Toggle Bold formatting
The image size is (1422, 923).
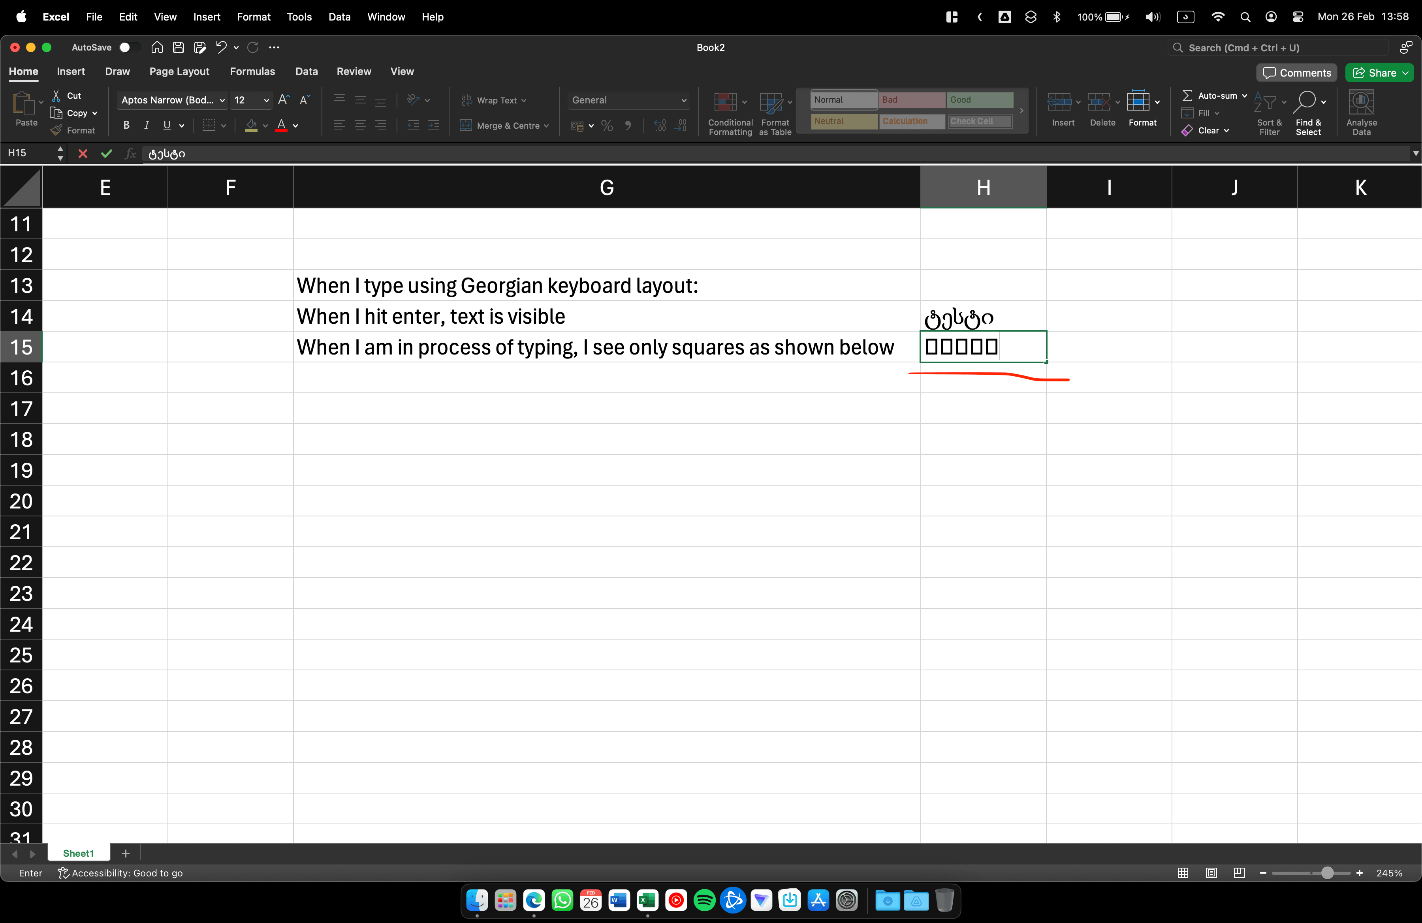pyautogui.click(x=126, y=126)
